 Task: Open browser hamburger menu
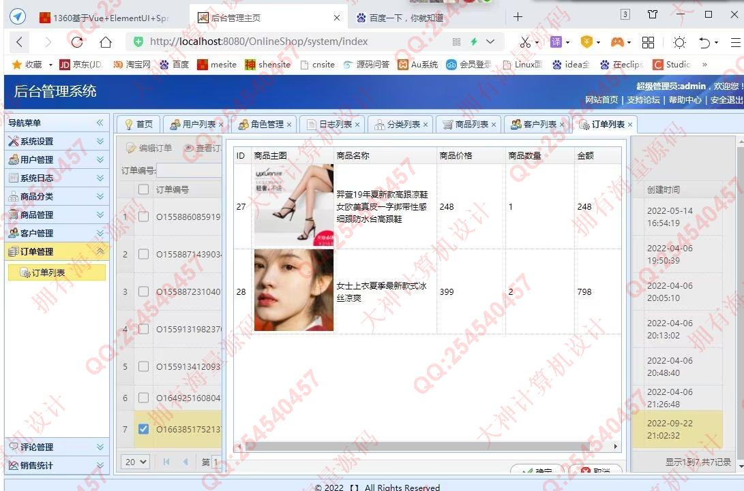pyautogui.click(x=736, y=42)
